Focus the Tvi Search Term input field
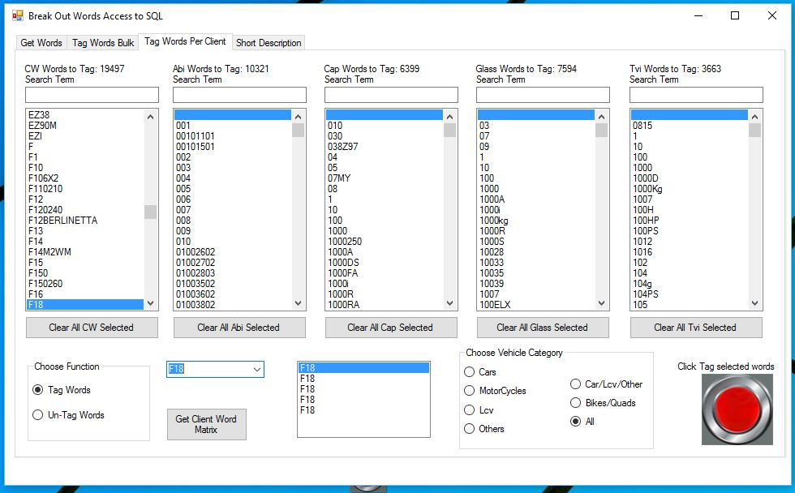 [696, 95]
